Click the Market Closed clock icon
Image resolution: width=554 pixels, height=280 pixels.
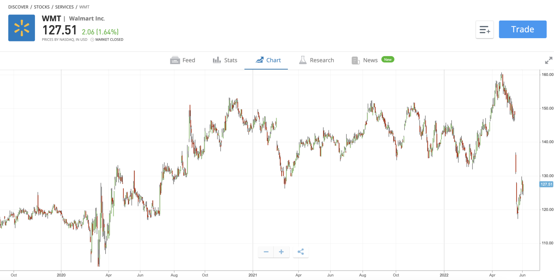(93, 39)
